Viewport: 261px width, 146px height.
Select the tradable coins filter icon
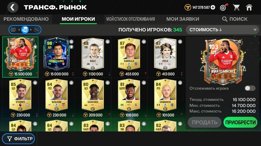[25, 30]
